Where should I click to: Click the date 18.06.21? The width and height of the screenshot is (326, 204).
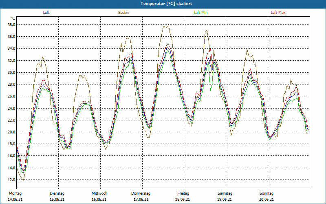pyautogui.click(x=183, y=200)
